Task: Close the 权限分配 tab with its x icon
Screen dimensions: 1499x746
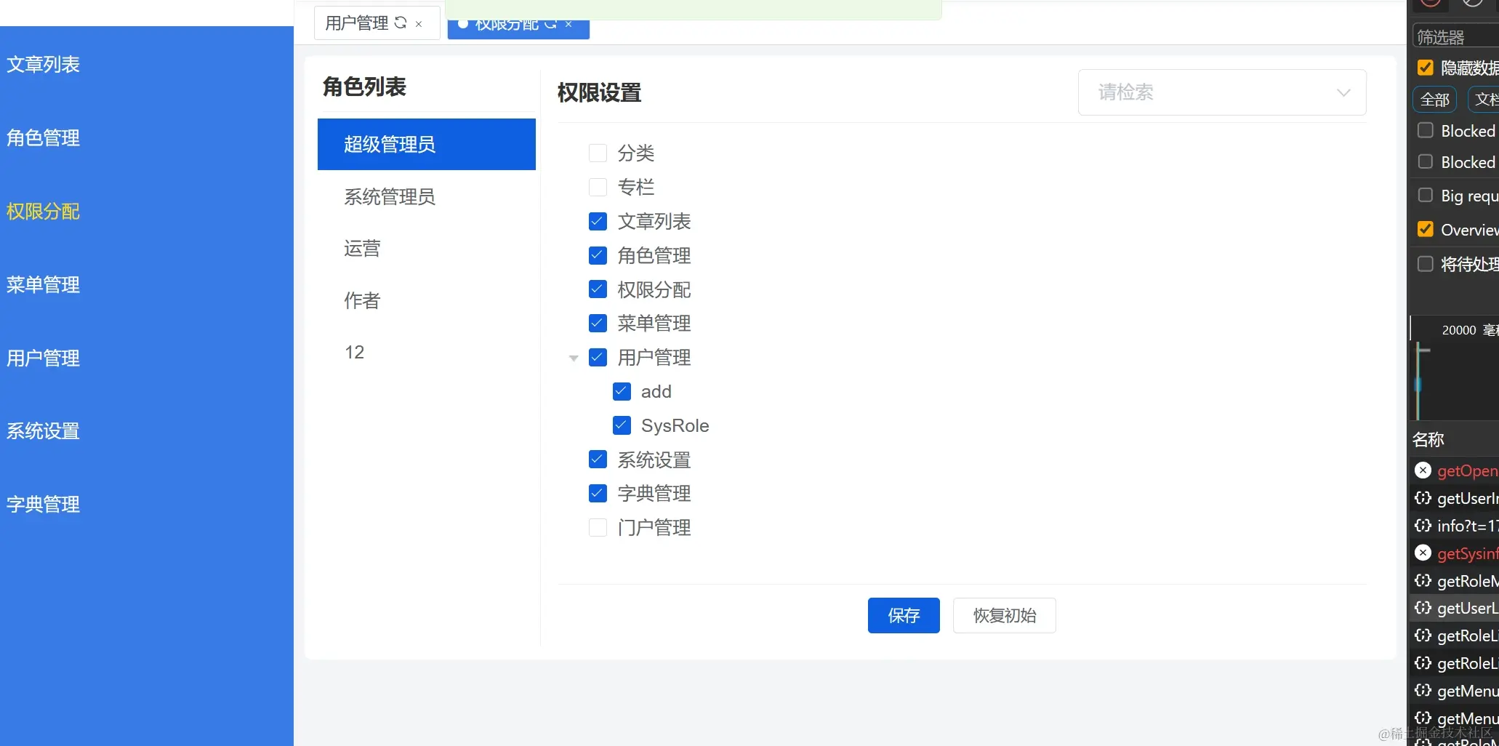Action: 568,24
